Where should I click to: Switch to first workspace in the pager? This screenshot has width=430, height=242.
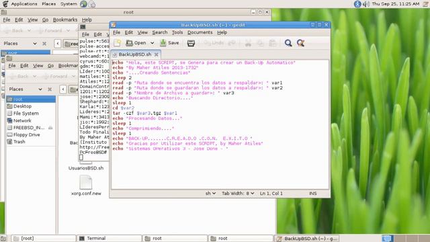[388, 239]
